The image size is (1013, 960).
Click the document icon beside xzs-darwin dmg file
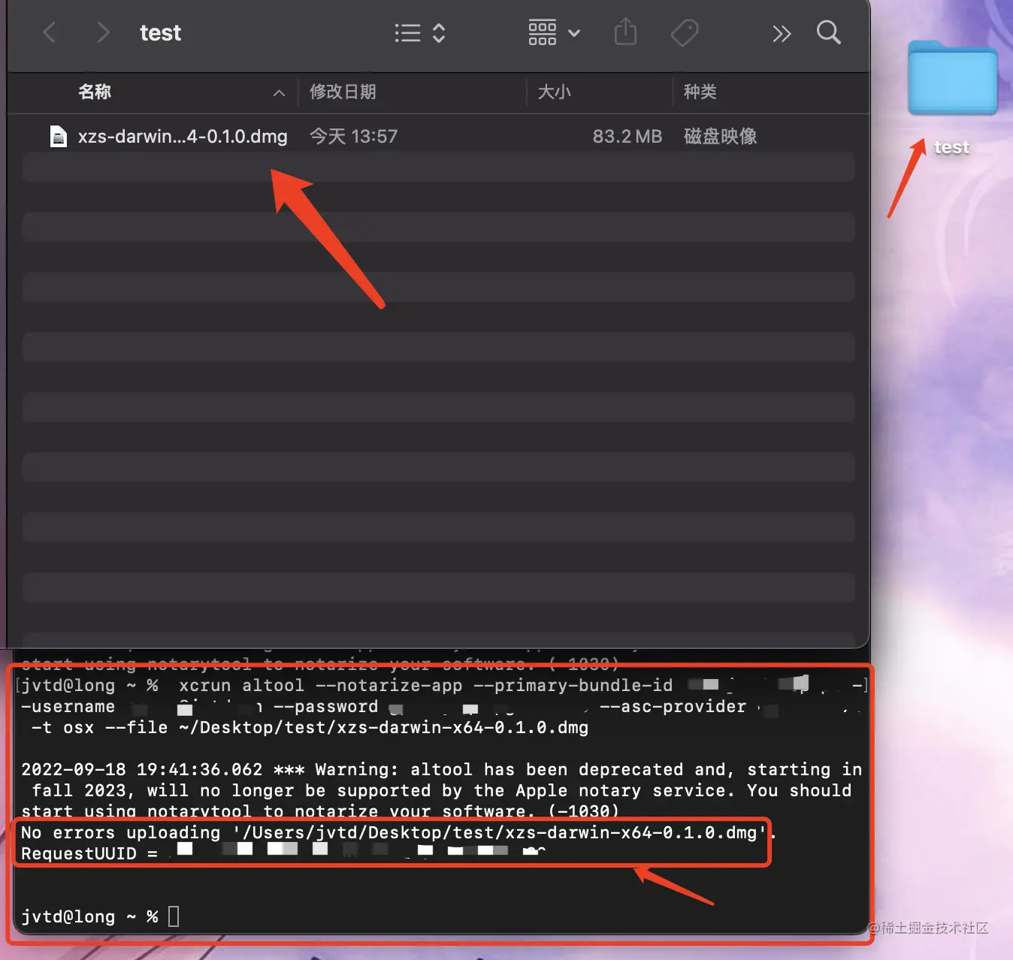pyautogui.click(x=58, y=136)
